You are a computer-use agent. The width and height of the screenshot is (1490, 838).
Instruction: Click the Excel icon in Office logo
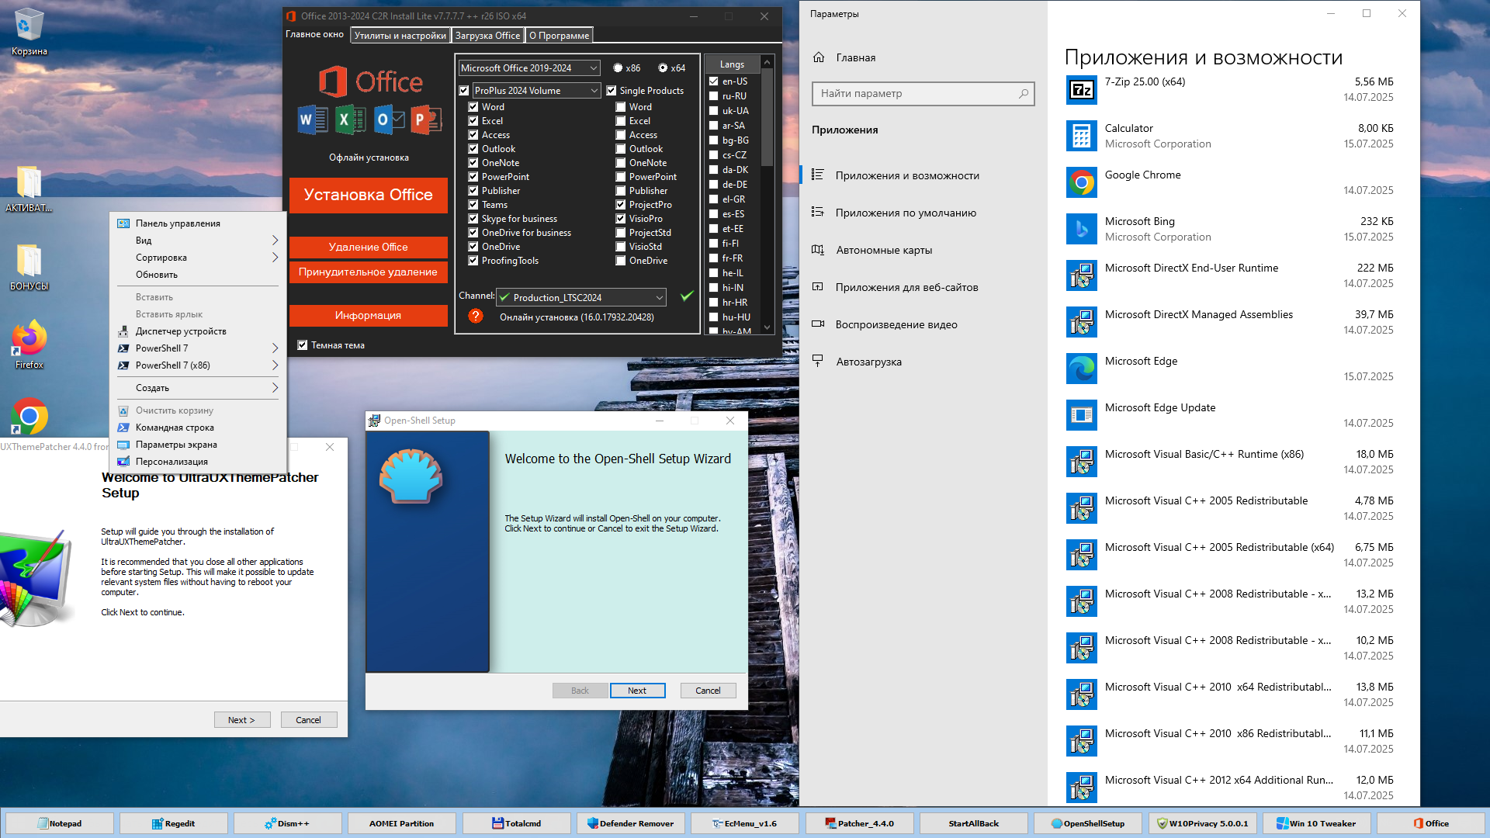pos(351,119)
